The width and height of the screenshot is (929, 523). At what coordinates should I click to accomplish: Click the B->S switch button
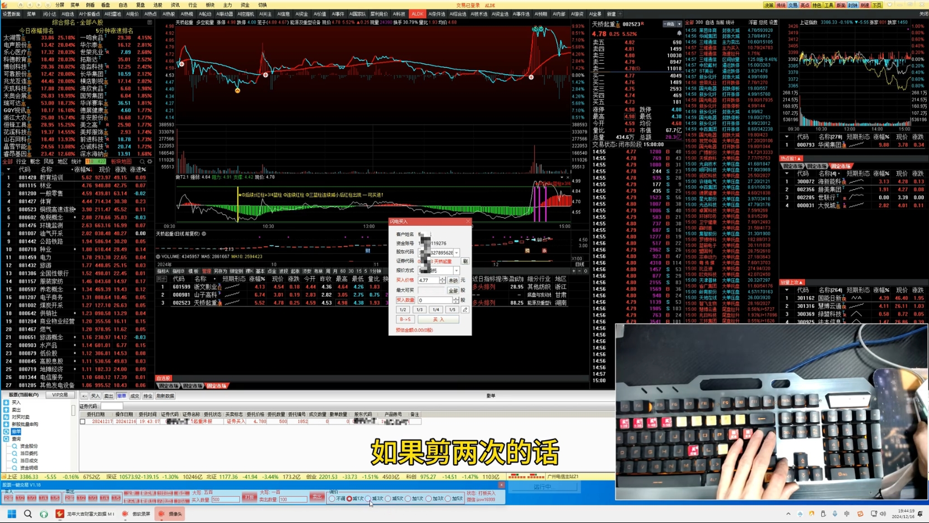405,319
